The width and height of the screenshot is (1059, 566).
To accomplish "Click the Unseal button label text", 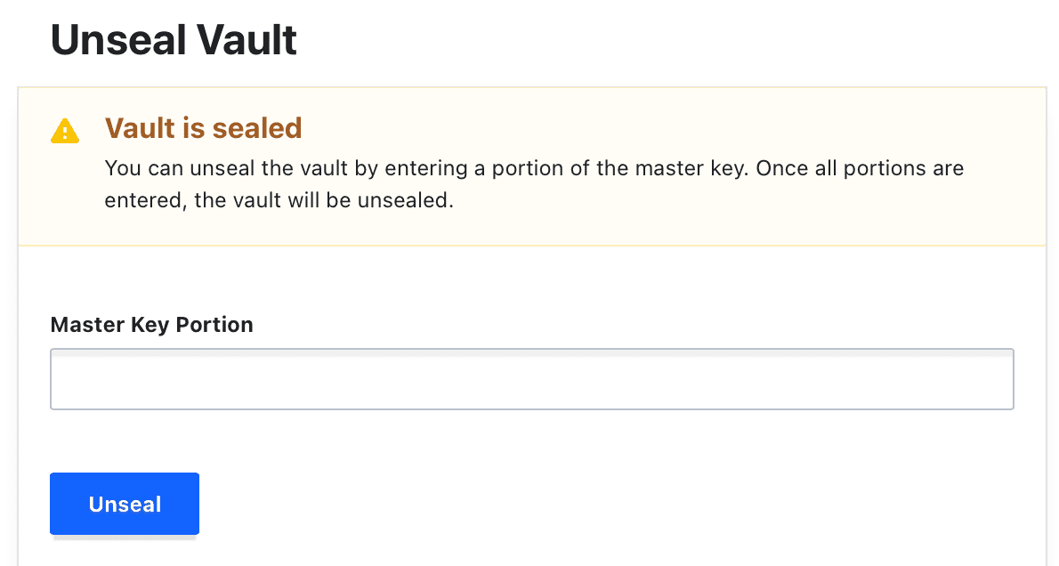I will pyautogui.click(x=124, y=504).
